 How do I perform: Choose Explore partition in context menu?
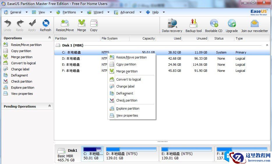click(x=132, y=108)
